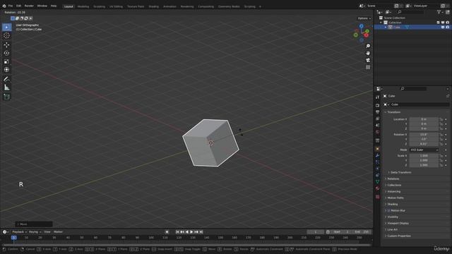The image size is (452, 254).
Task: Open the Physics properties tab
Action: 377,169
